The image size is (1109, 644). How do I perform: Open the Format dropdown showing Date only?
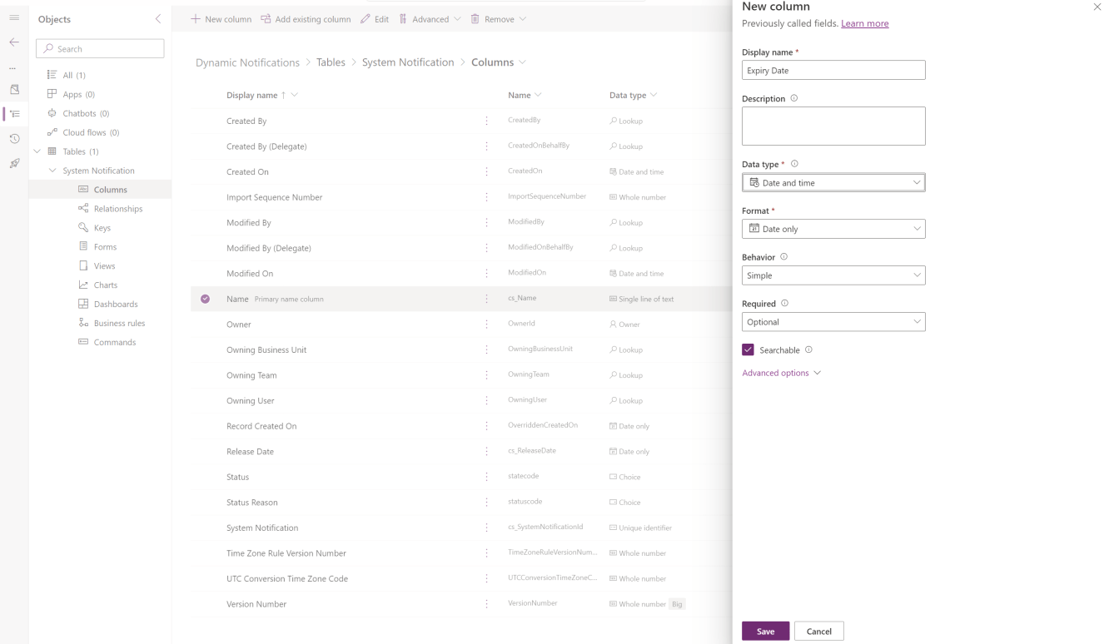(833, 228)
